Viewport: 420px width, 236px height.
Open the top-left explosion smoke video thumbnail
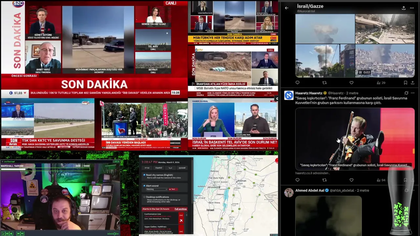325,29
